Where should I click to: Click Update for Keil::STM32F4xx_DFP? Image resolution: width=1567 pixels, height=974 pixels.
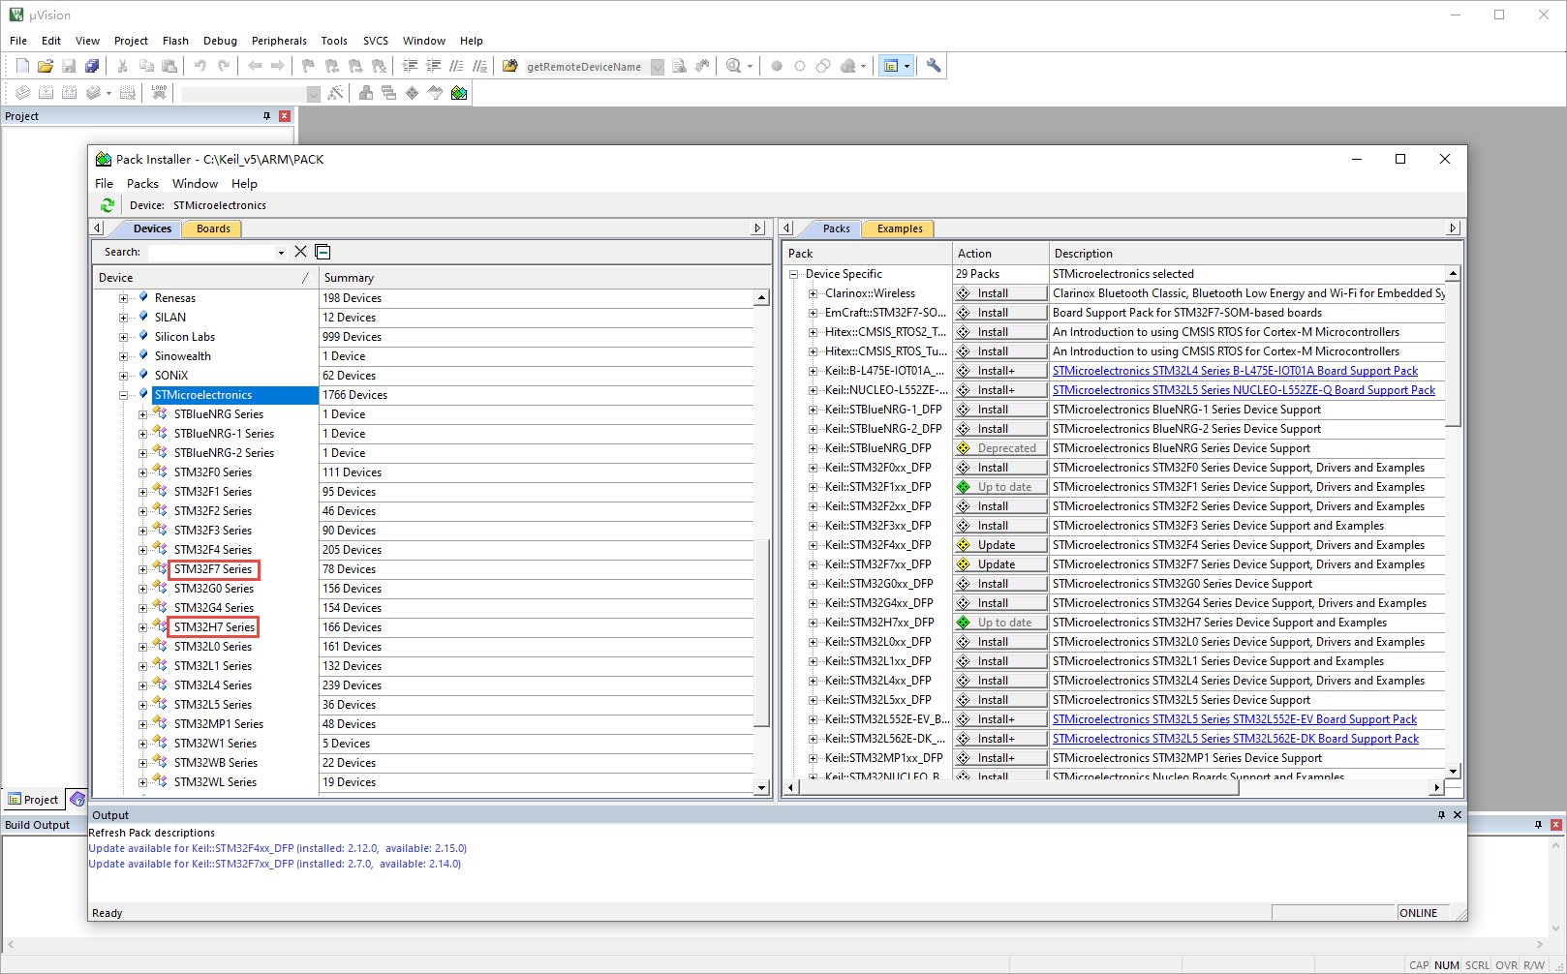pos(1000,545)
